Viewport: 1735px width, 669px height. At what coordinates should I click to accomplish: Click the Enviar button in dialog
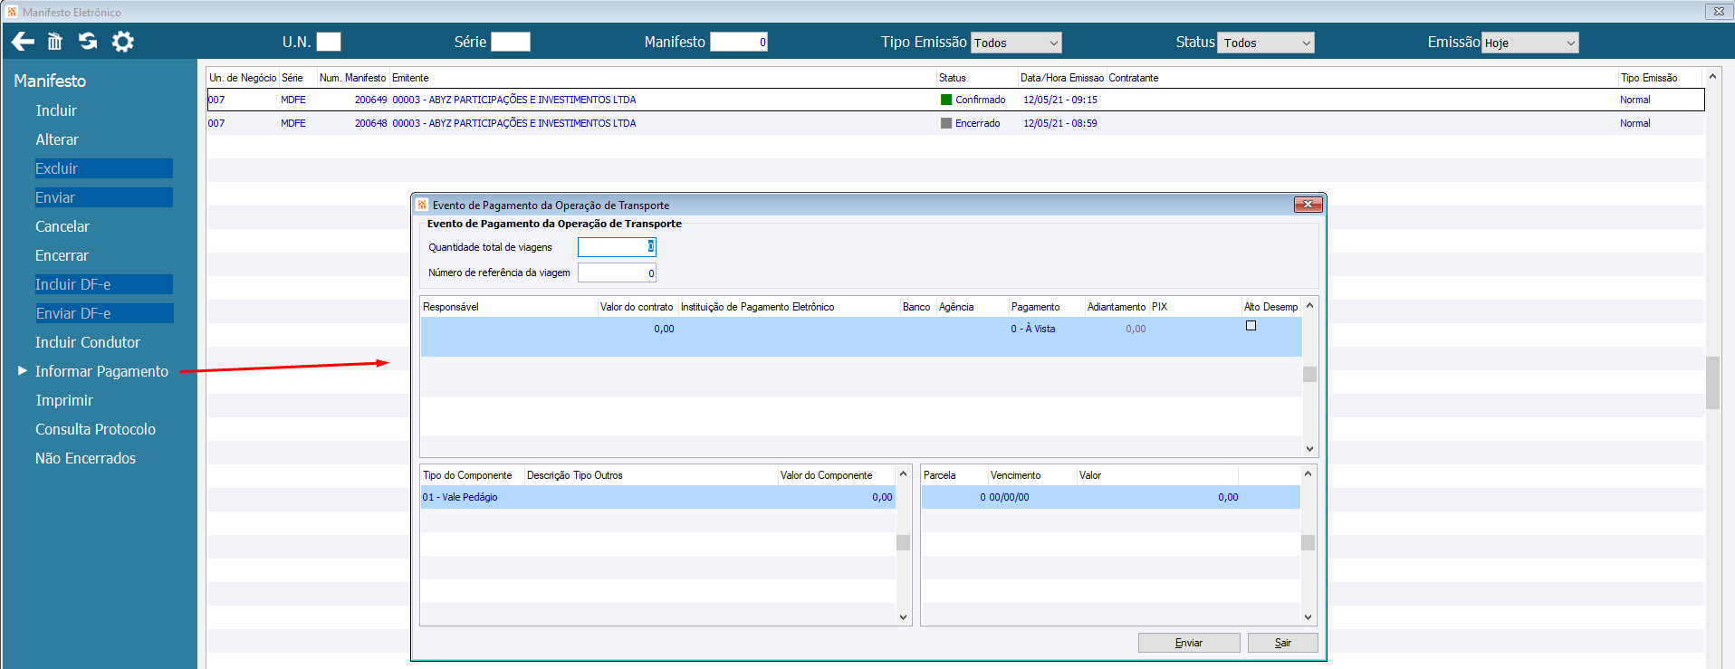click(x=1189, y=643)
